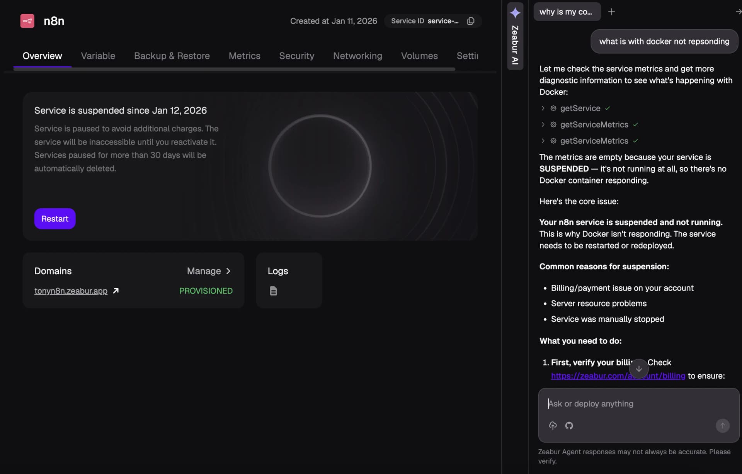Click the upload cloud icon in chat input
The height and width of the screenshot is (474, 742).
[553, 425]
